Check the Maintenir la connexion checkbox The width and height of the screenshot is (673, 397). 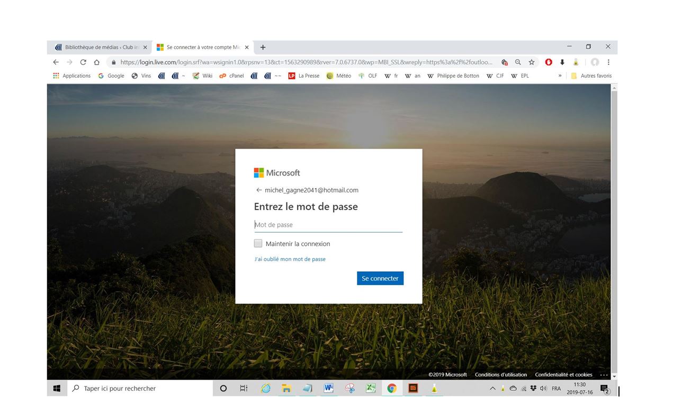[x=258, y=244]
